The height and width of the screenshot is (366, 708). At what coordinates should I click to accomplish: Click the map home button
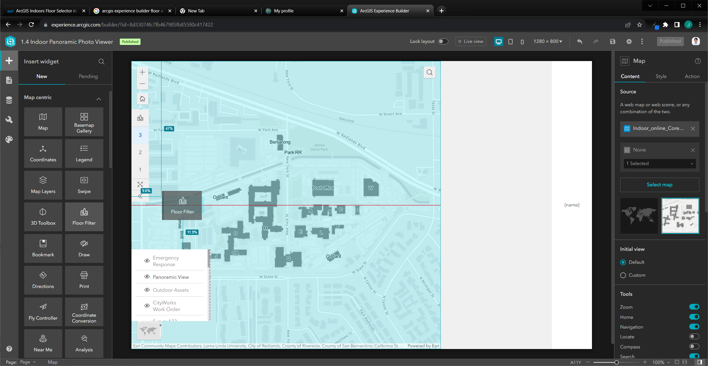142,99
